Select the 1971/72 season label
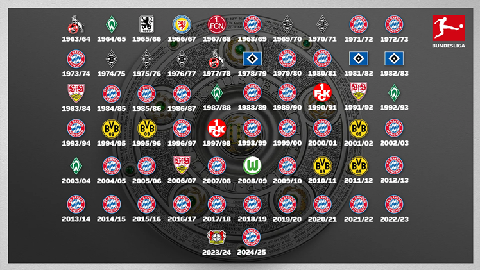 (359, 39)
